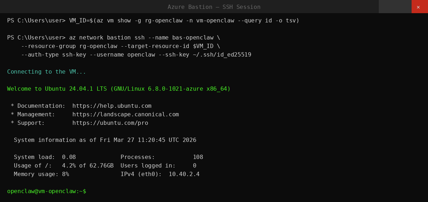The width and height of the screenshot is (428, 202).
Task: Open the landscape.canonical.com management link
Action: pyautogui.click(x=126, y=115)
